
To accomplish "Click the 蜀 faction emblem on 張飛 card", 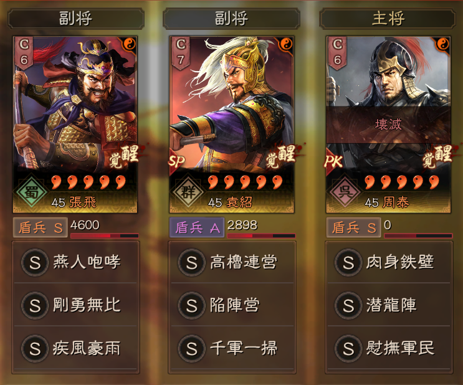I will 32,192.
